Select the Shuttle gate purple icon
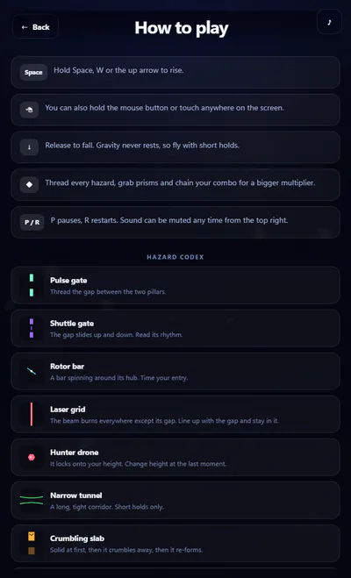Image resolution: width=351 pixels, height=578 pixels. 32,328
